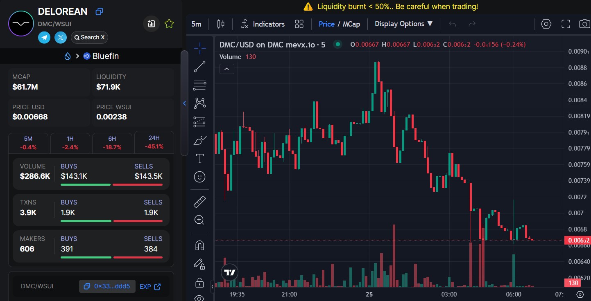Open the candlestick chart style picker
Viewport: 591px width, 301px height.
[x=221, y=24]
